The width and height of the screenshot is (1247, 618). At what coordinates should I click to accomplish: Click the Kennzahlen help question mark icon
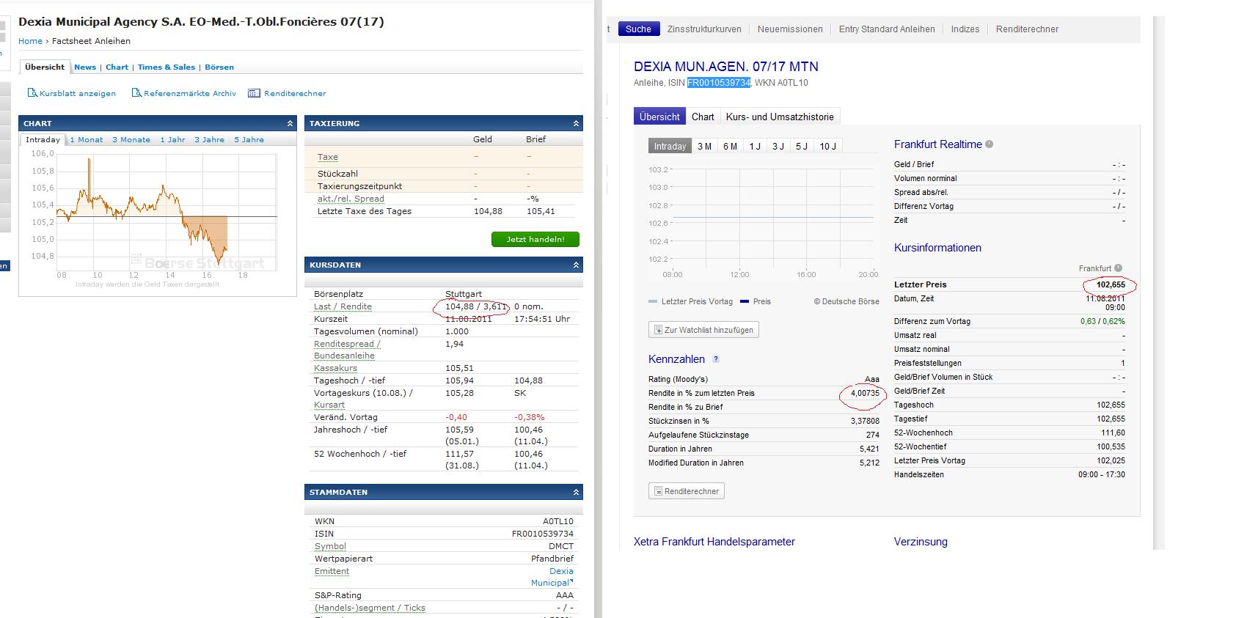tap(716, 359)
